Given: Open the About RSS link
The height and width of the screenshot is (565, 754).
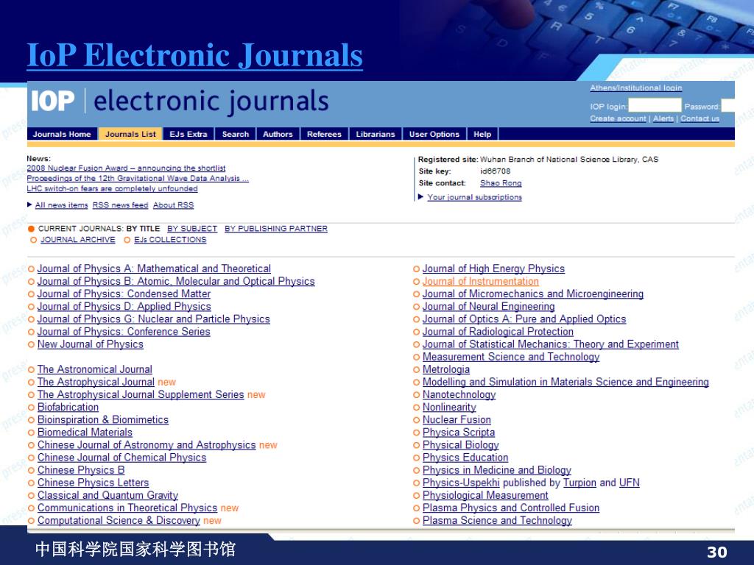Looking at the screenshot, I should tap(174, 205).
